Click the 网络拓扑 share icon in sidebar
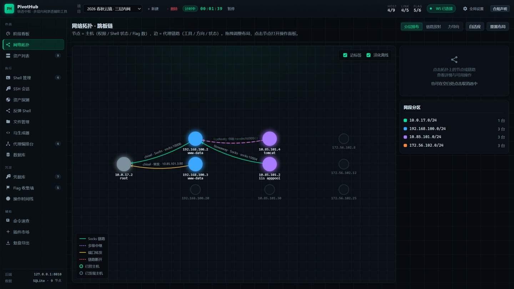514x289 pixels. point(8,45)
